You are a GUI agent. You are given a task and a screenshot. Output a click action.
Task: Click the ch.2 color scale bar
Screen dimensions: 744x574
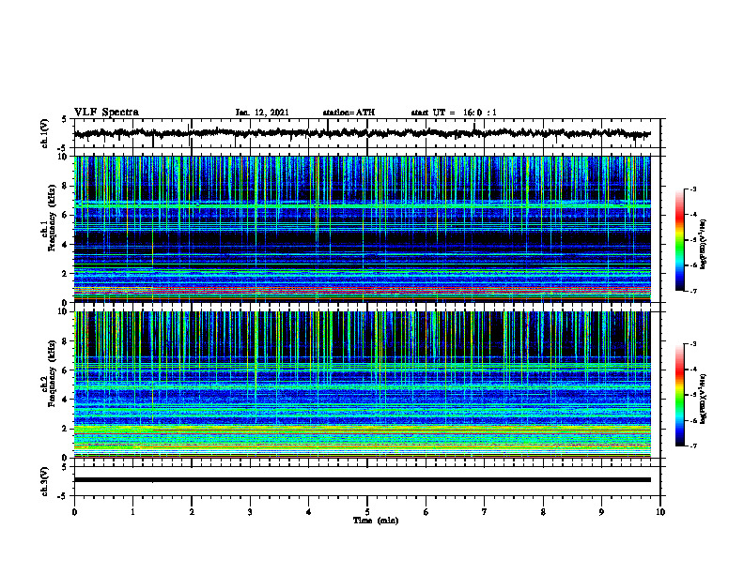(x=680, y=395)
